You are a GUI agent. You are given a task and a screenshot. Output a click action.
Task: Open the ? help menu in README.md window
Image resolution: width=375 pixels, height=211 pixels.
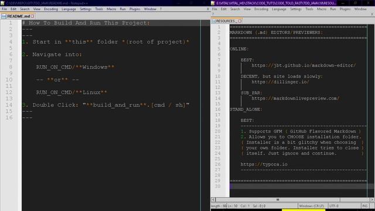pyautogui.click(x=161, y=9)
